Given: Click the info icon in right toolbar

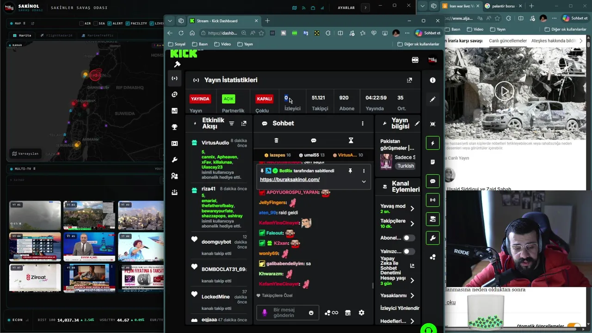Looking at the screenshot, I should 432,80.
